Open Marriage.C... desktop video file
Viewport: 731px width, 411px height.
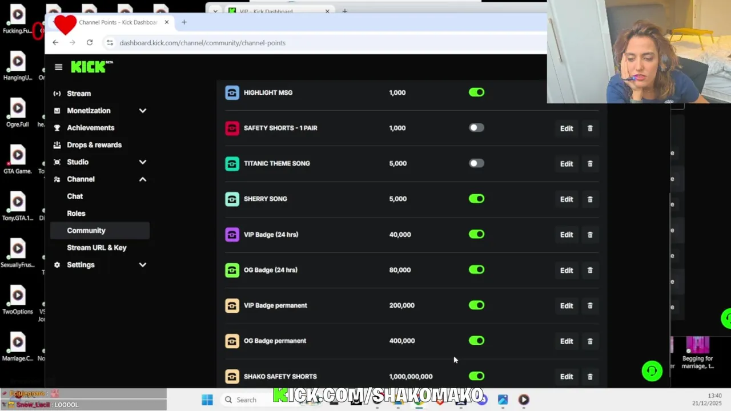18,346
